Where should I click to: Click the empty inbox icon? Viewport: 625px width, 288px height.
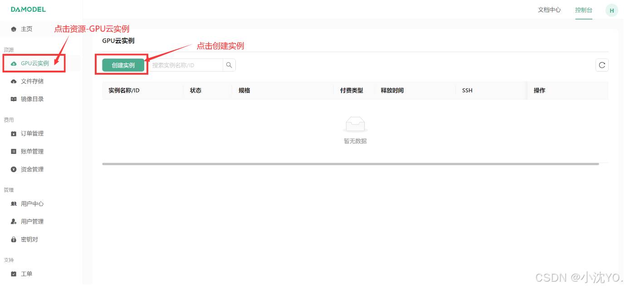(x=355, y=125)
